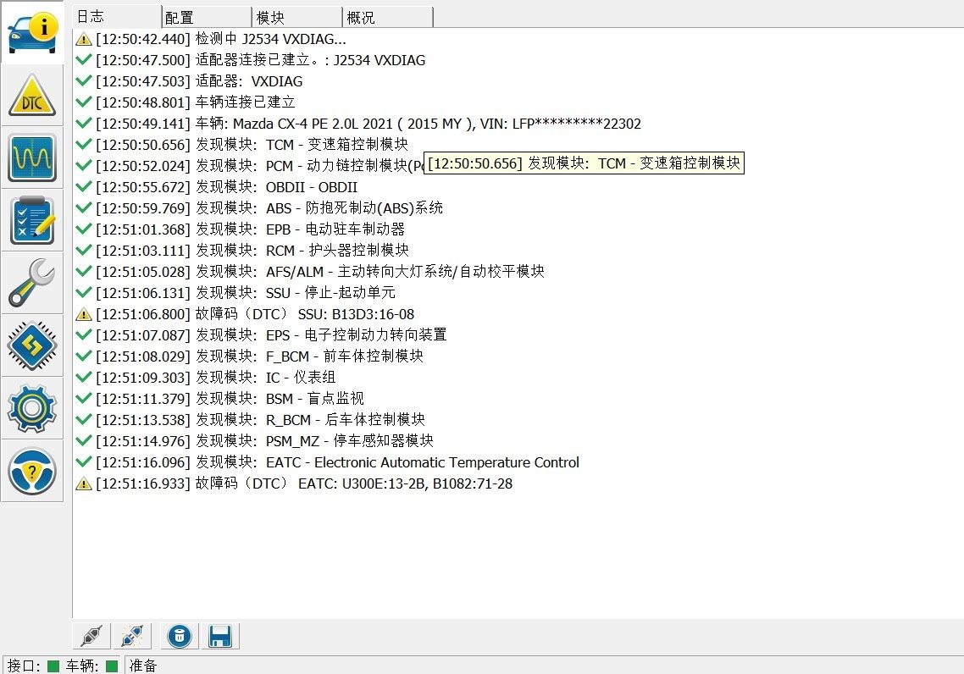Click warning icon on 检测中 J2534 line
The height and width of the screenshot is (674, 964).
tap(84, 39)
